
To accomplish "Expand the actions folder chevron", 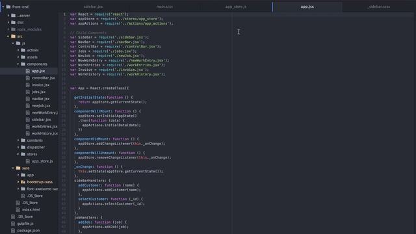I will pos(18,50).
